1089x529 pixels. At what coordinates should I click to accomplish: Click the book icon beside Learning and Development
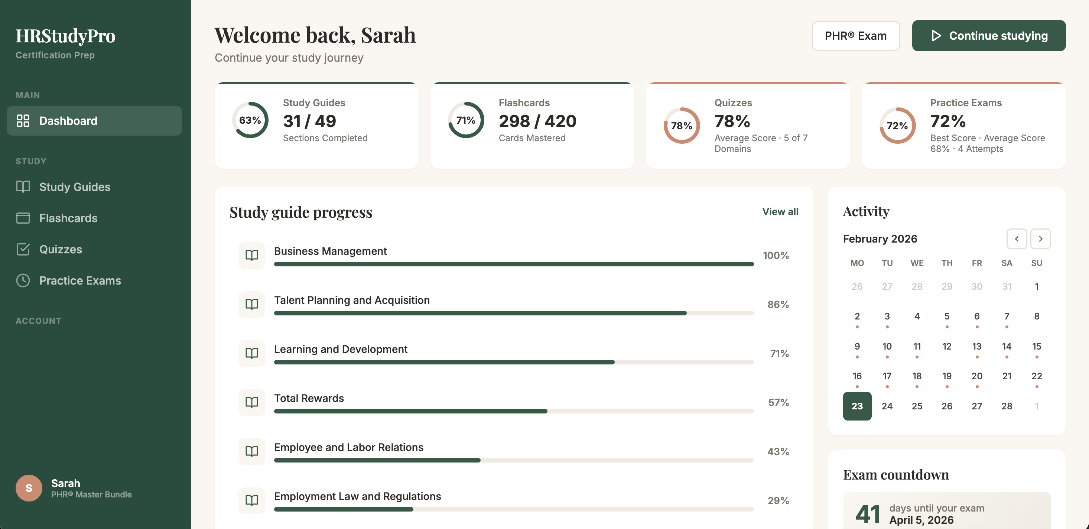point(251,354)
